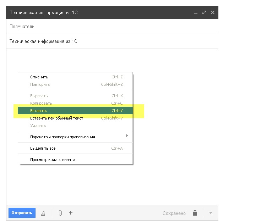
Task: Minimize the compose window
Action: coord(196,13)
